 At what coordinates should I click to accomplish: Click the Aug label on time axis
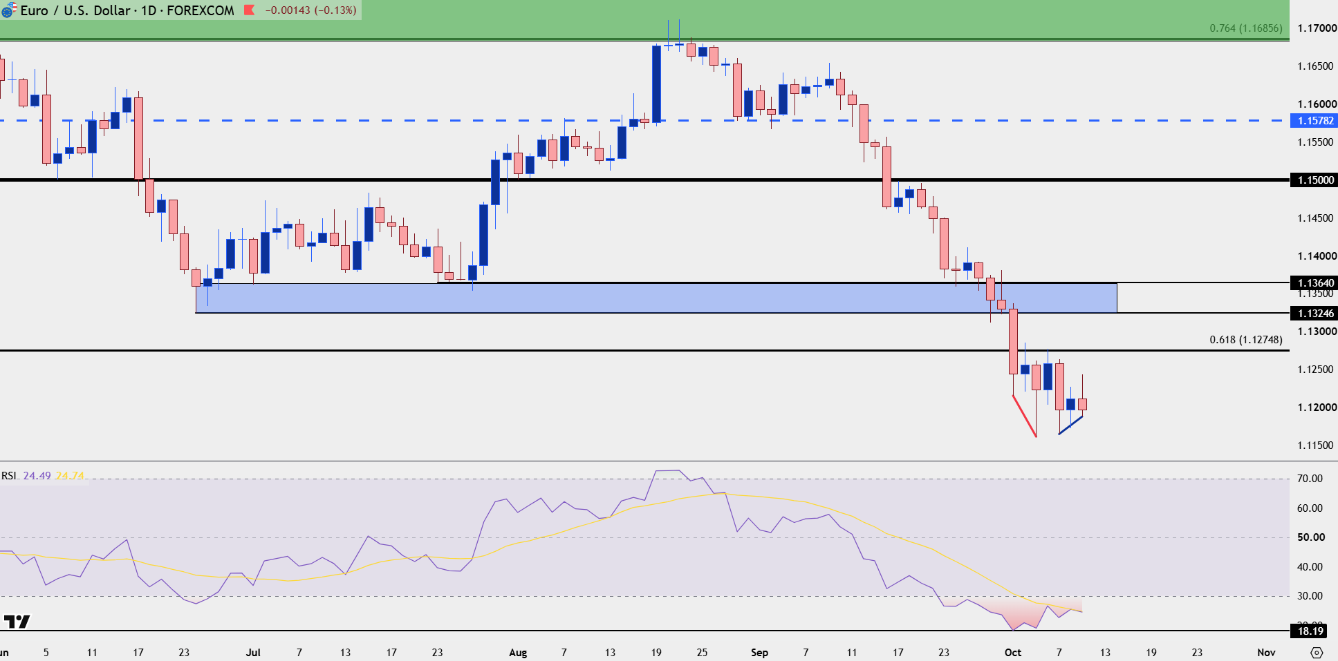[x=518, y=652]
